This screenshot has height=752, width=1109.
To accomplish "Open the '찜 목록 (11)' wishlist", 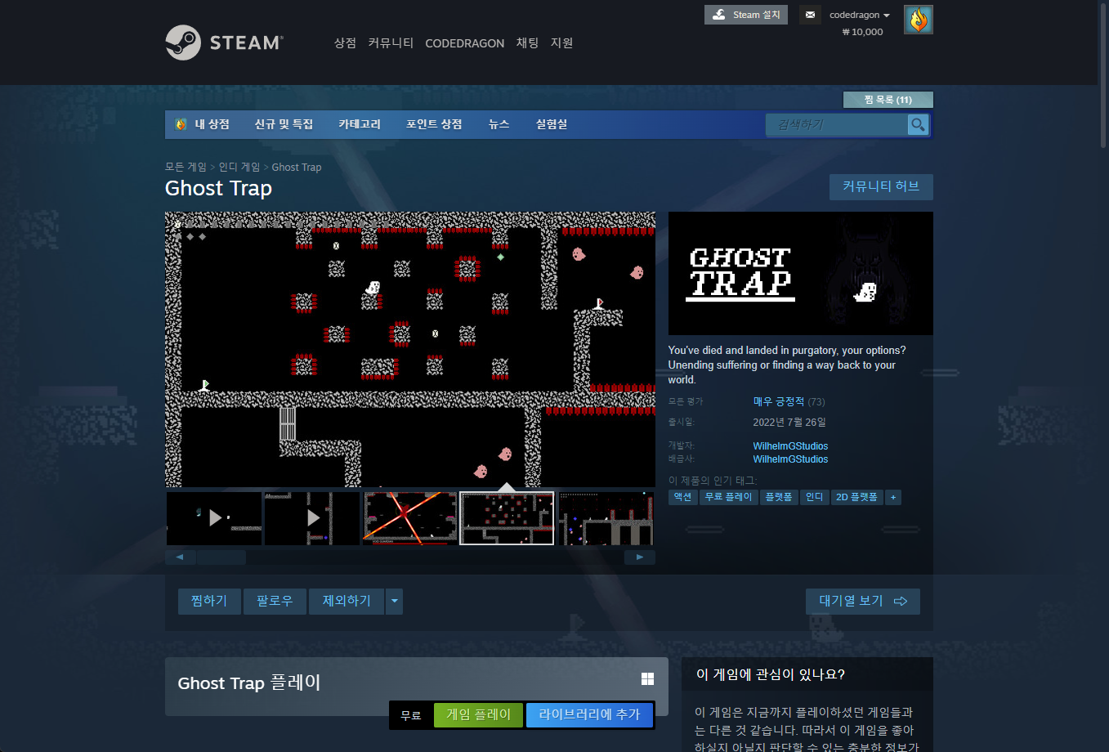I will click(x=888, y=100).
